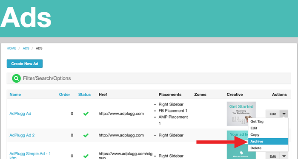298x159 pixels.
Task: Click status checkmark for AdPlugg Simple Ad
Action: coord(86,156)
